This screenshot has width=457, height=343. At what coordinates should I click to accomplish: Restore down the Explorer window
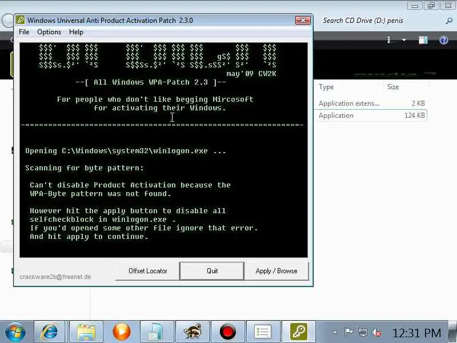point(431,6)
